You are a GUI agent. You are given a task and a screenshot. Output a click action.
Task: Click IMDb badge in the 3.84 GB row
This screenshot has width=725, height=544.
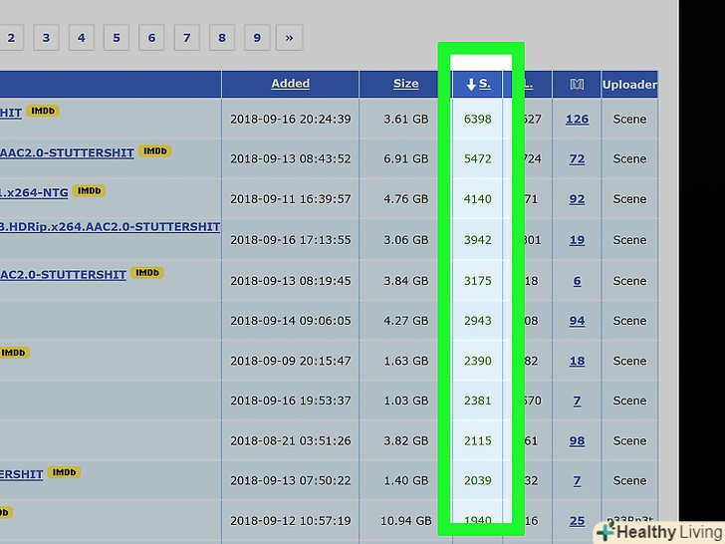(147, 273)
